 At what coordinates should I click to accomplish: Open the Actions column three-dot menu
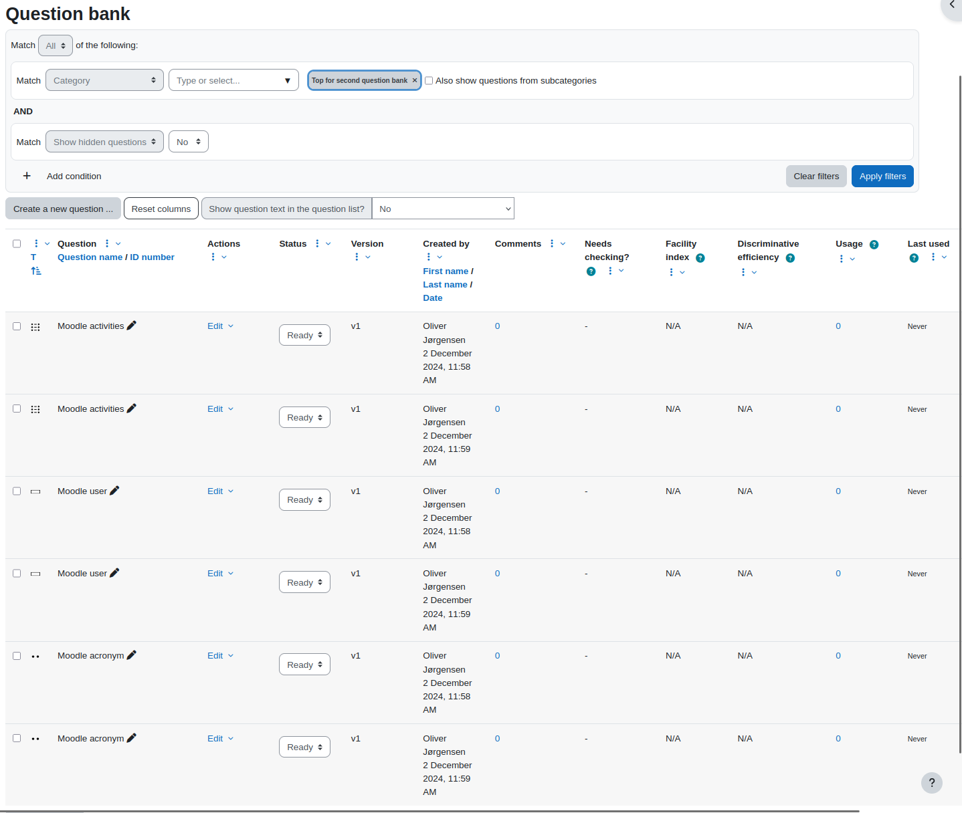click(x=213, y=257)
